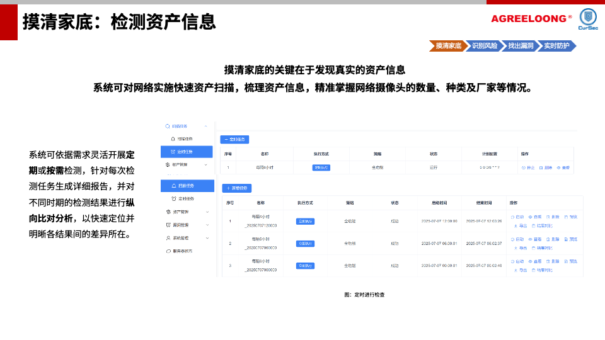Click the 计划配置 column header
The image size is (605, 340).
[490, 154]
